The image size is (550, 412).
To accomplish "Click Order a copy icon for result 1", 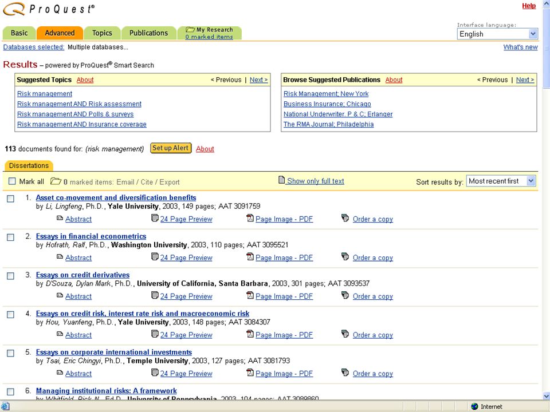I will (x=345, y=218).
